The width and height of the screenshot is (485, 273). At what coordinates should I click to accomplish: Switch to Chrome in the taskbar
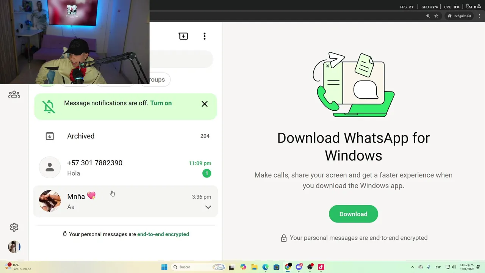click(288, 267)
